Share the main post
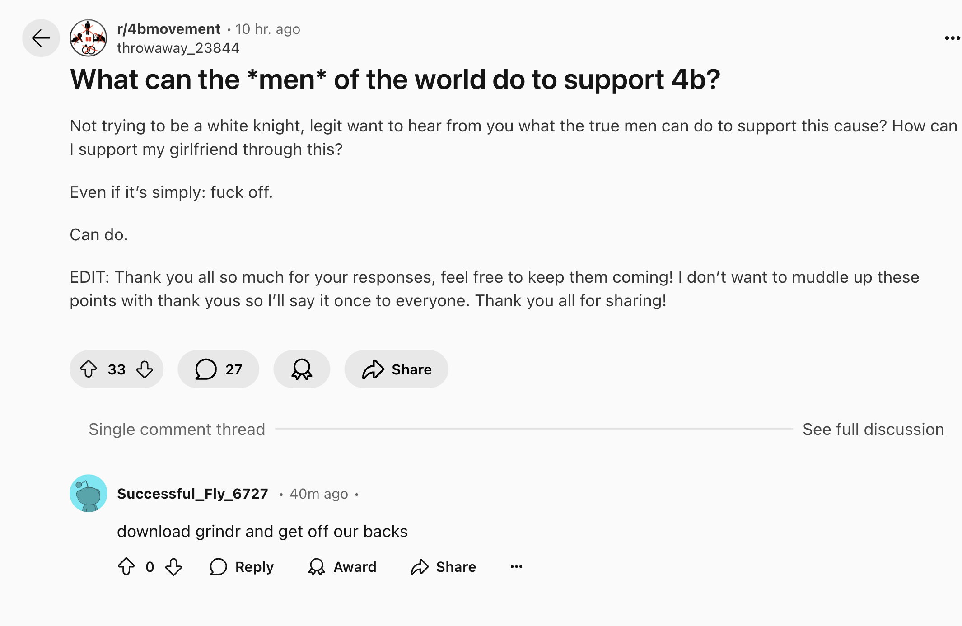 (397, 369)
